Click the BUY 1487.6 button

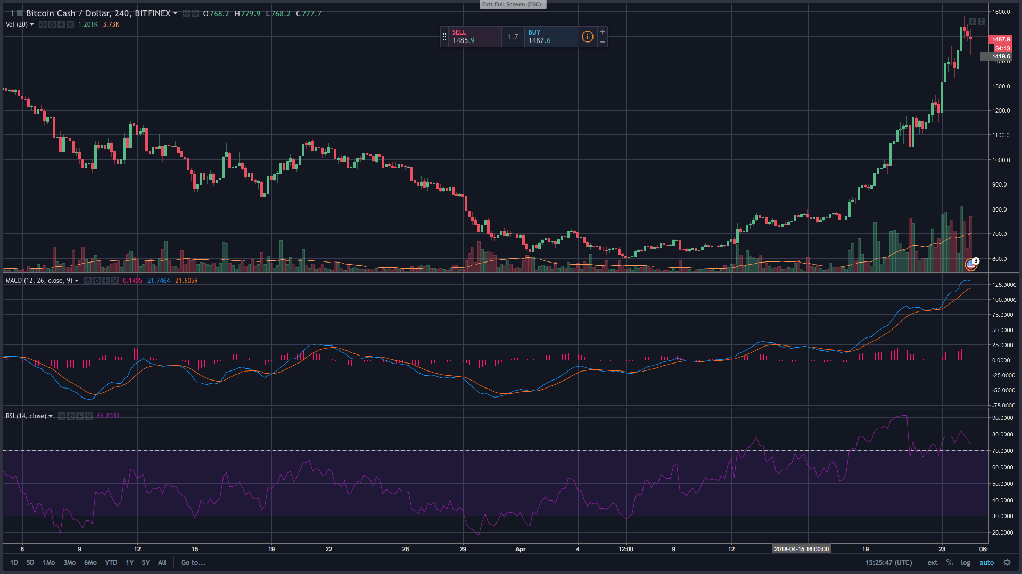pos(551,37)
